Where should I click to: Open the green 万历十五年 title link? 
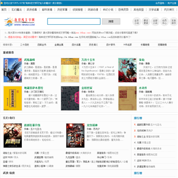88,60
